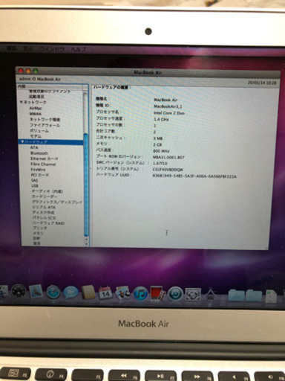Select ATA under hardware
285x381 pixels.
[x=34, y=147]
